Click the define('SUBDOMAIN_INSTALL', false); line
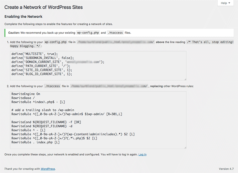This screenshot has width=238, height=173. coord(43,58)
